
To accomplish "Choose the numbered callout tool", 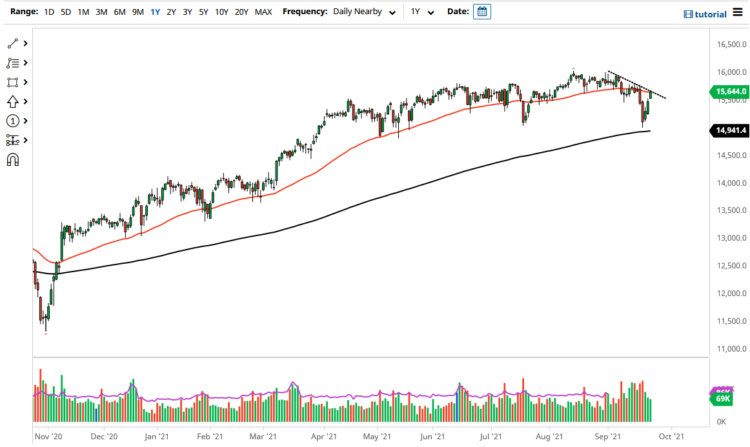I will [13, 121].
